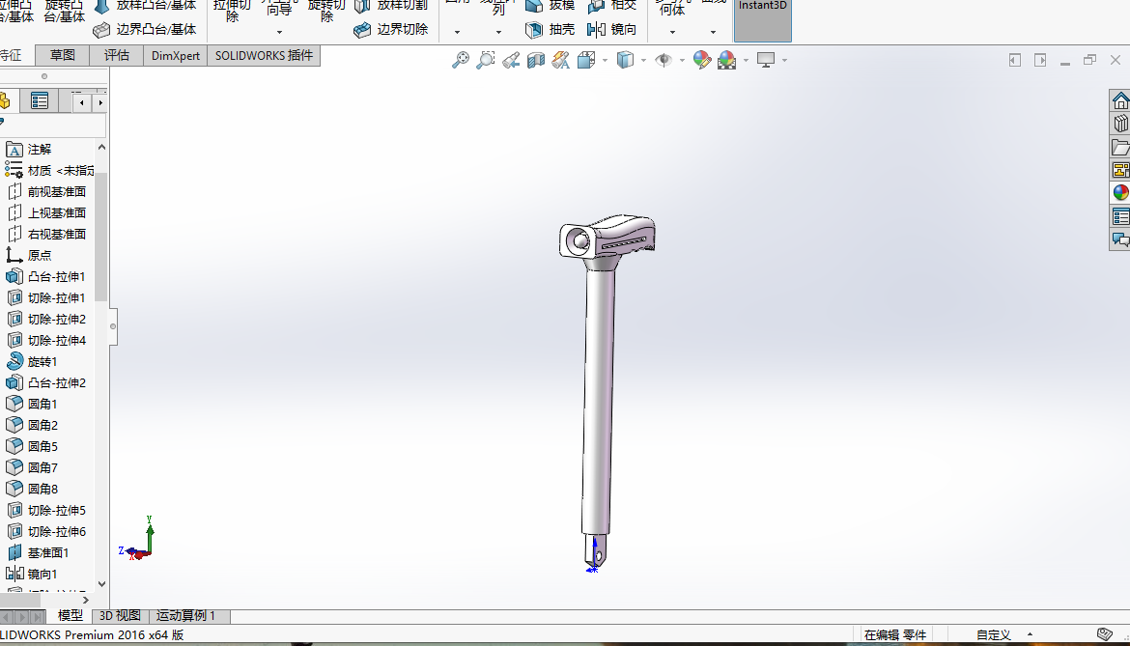The image size is (1130, 646).
Task: Click the 抽壳 (Shell) tool
Action: [551, 30]
